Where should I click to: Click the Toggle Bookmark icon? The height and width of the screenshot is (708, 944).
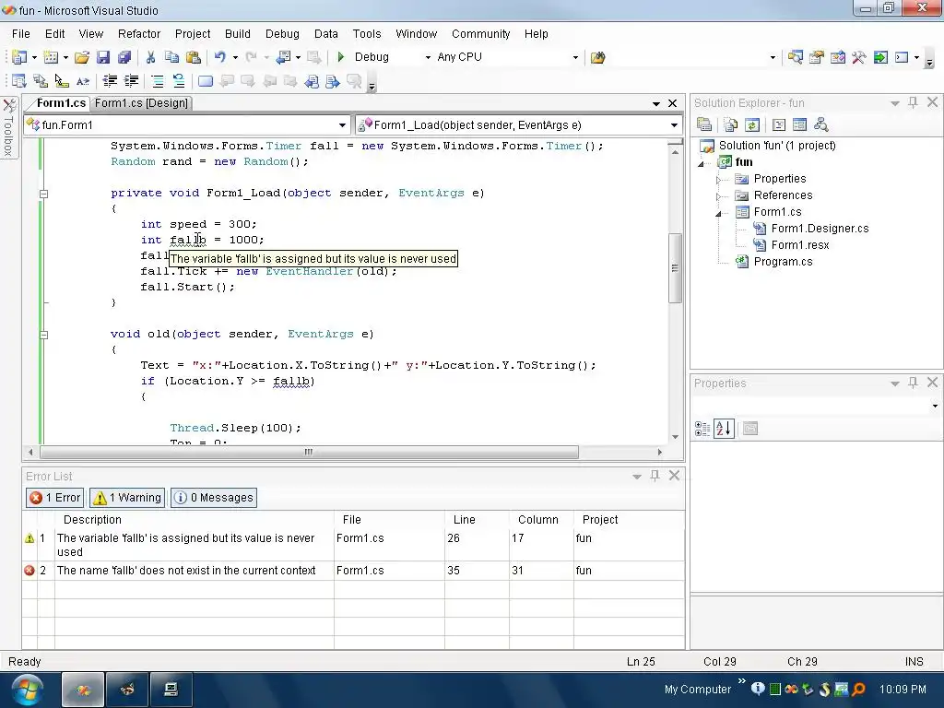[x=206, y=81]
